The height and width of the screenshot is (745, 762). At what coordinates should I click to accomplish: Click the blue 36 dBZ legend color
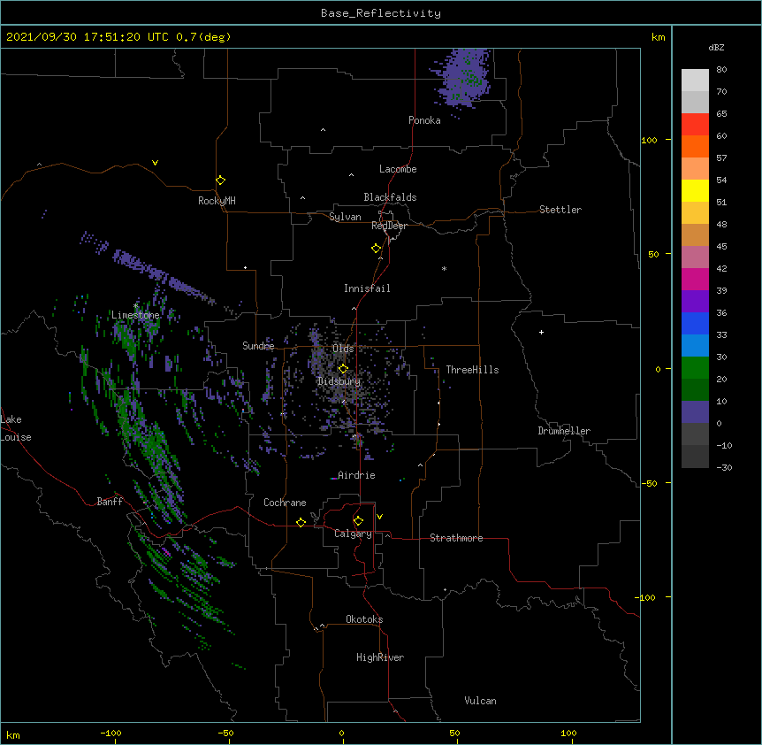pyautogui.click(x=695, y=323)
